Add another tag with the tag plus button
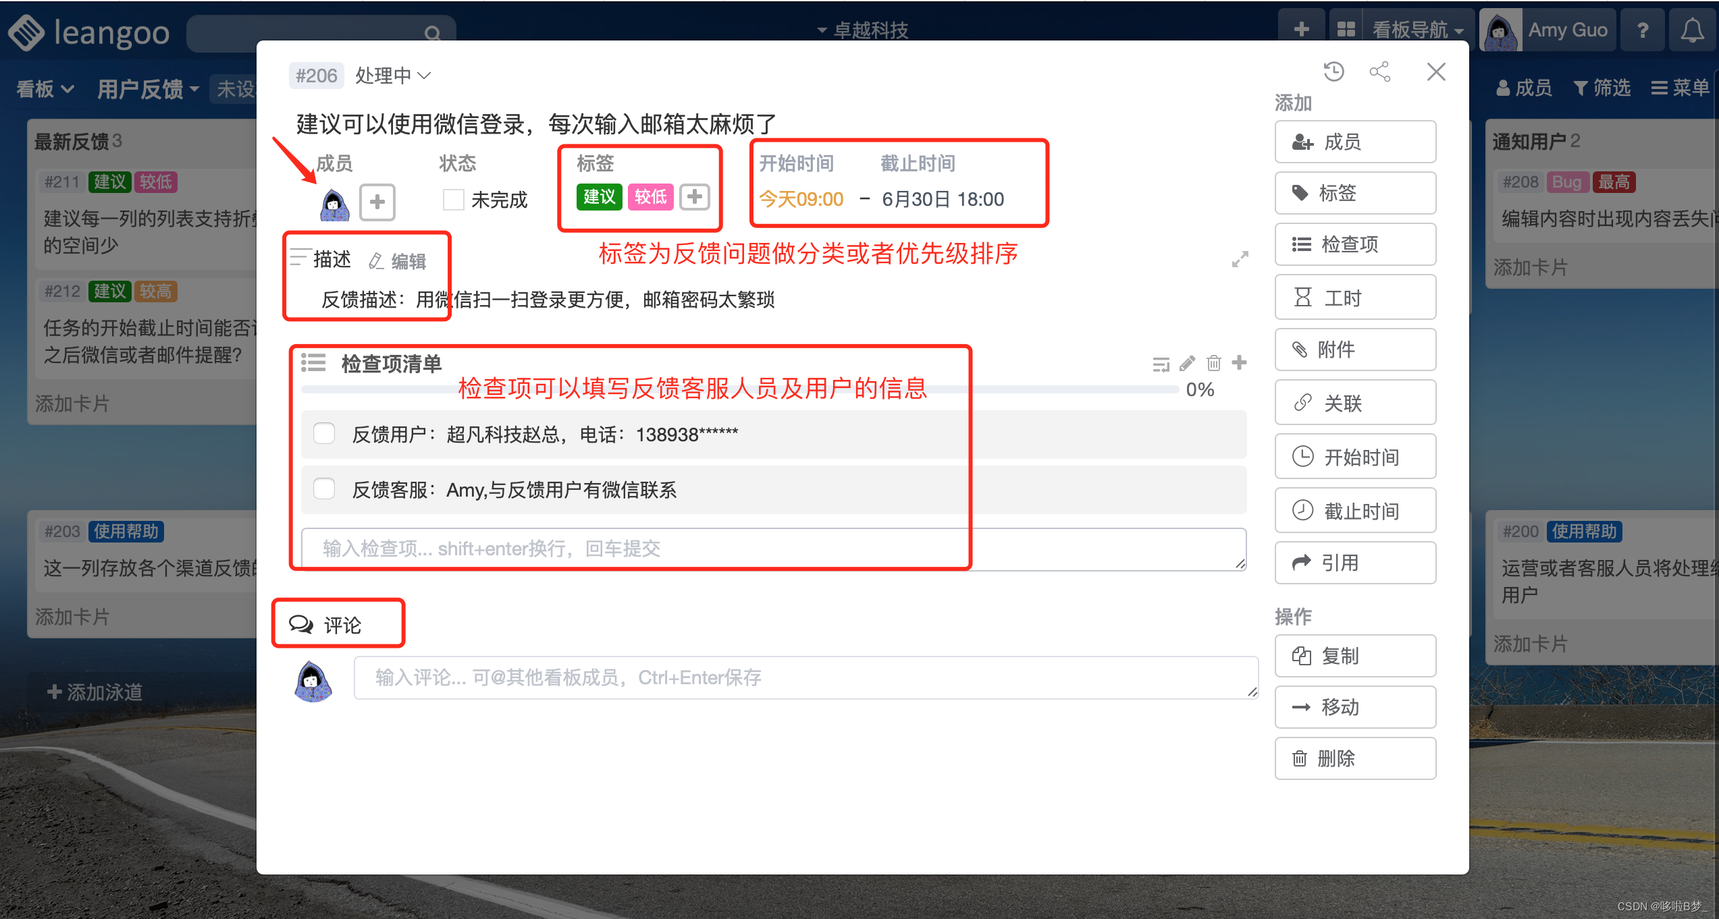The height and width of the screenshot is (919, 1719). coord(694,197)
